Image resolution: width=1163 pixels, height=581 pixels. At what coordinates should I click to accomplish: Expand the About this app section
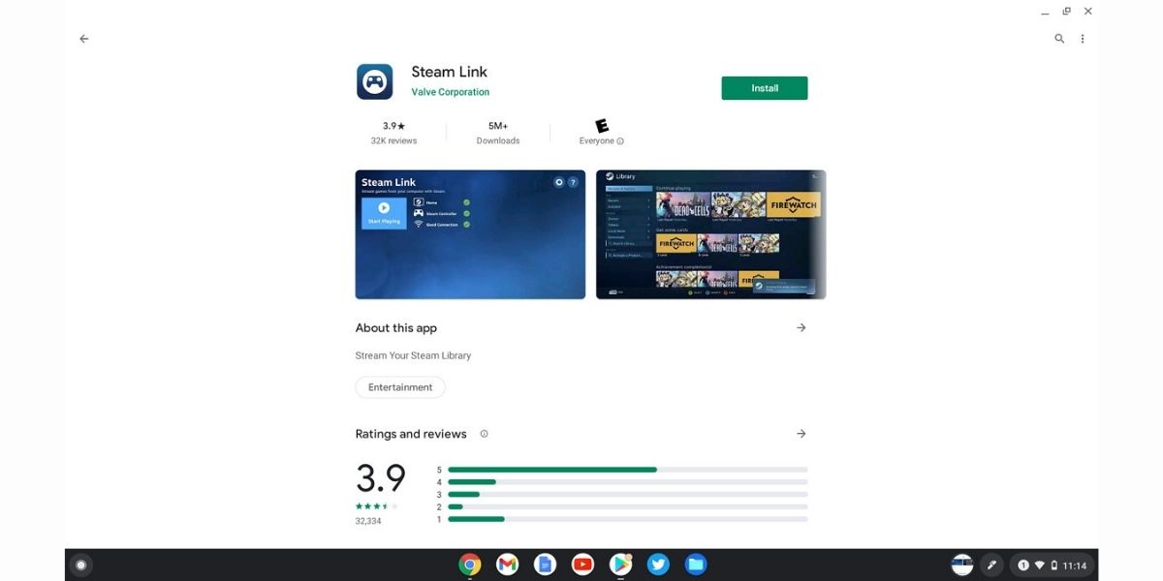[x=802, y=327]
